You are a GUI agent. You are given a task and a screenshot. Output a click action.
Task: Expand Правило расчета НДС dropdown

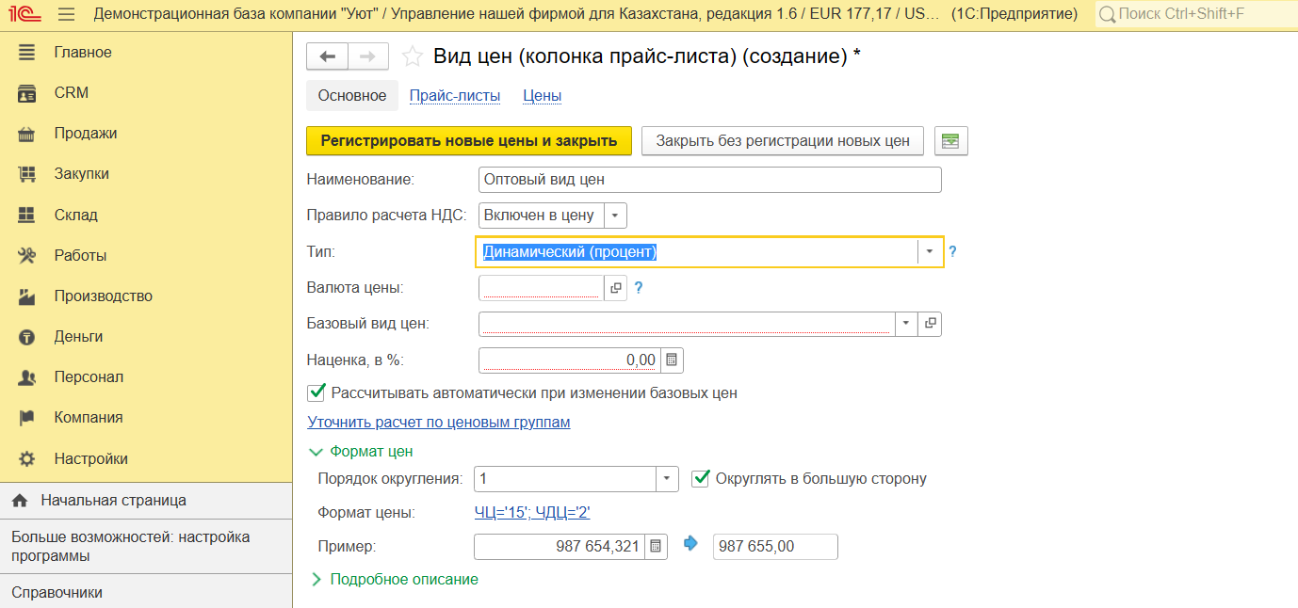tap(614, 216)
